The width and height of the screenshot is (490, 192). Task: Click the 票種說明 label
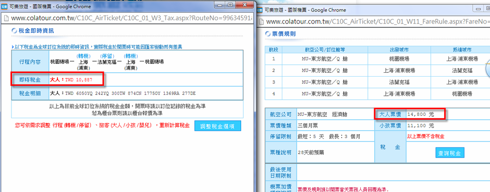tap(280, 152)
